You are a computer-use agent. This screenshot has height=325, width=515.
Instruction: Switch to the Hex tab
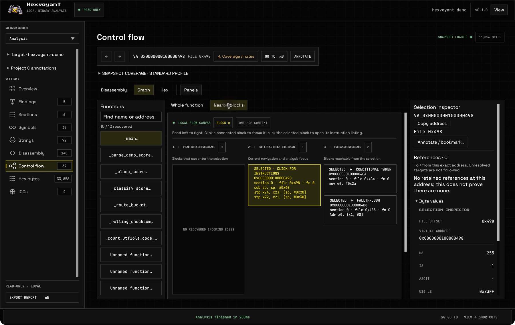tap(164, 90)
